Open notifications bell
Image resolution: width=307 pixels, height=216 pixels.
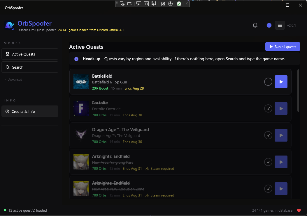255,25
